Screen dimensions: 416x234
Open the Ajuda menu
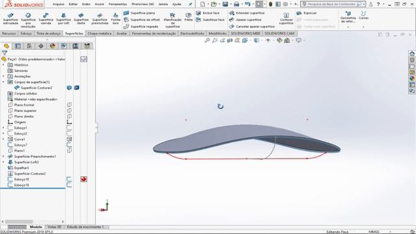[177, 4]
